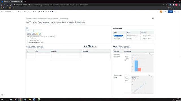Image resolution: width=181 pixels, height=101 pixels.
Task: Open page restrictions lock icon
Action: point(166,12)
